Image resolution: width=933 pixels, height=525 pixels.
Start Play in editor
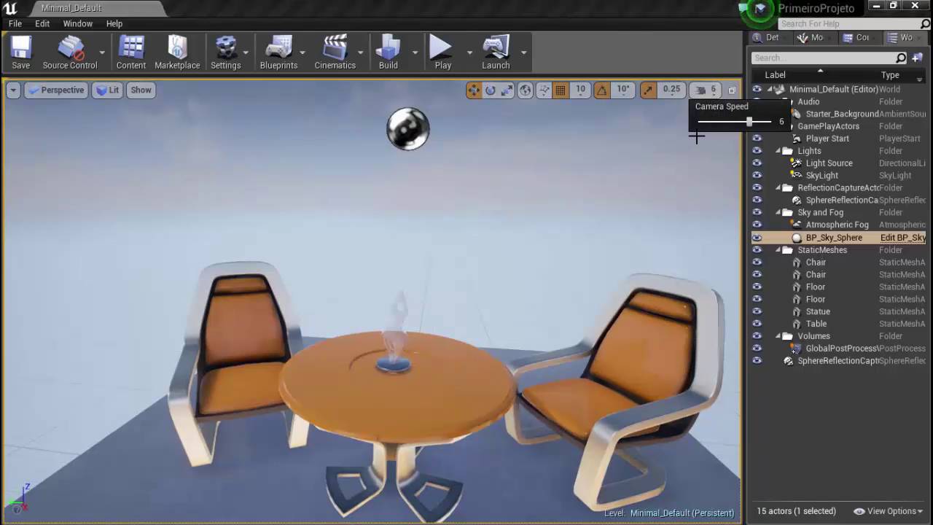pyautogui.click(x=442, y=52)
